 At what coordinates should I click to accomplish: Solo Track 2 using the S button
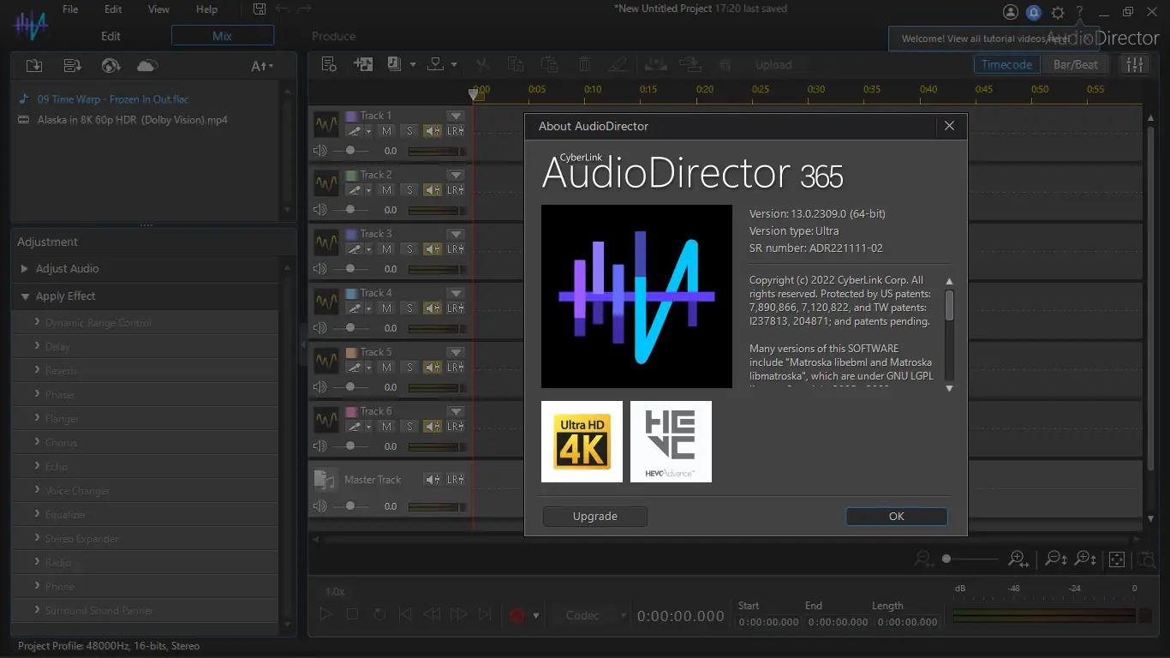click(409, 190)
